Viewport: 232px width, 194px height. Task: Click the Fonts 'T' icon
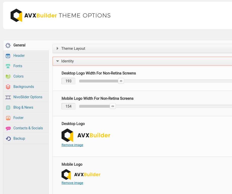[x=8, y=66]
